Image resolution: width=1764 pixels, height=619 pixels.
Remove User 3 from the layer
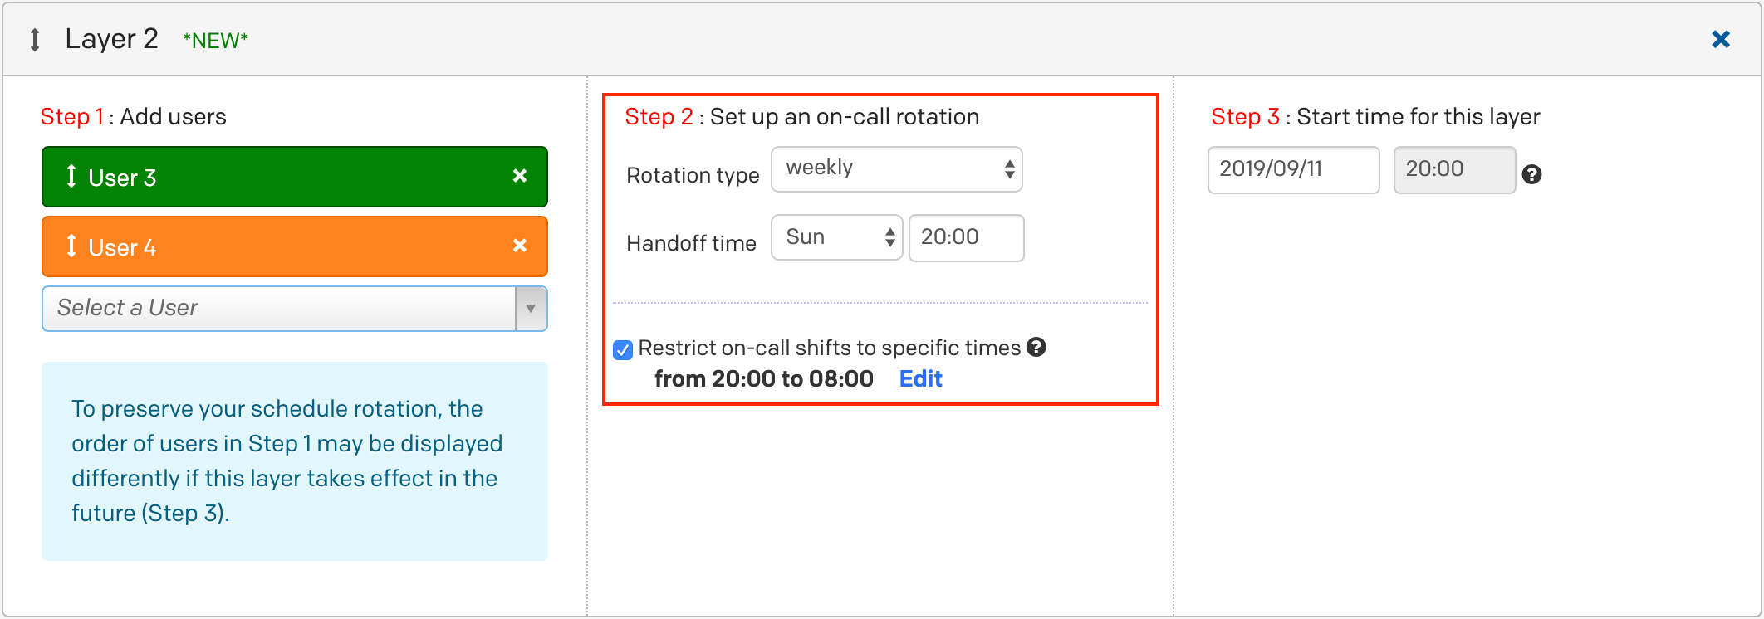click(520, 176)
